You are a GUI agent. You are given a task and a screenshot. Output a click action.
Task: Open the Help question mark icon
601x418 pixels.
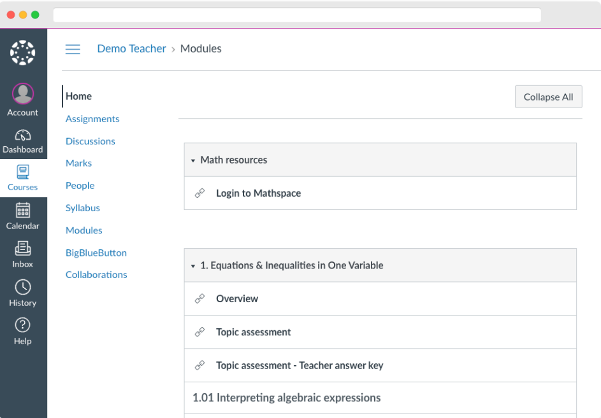point(22,325)
